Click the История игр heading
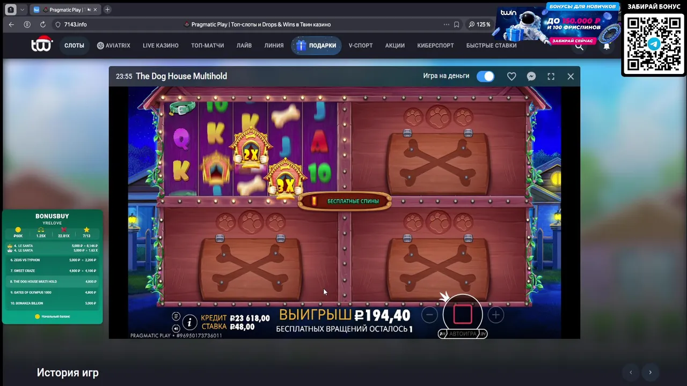 click(68, 373)
